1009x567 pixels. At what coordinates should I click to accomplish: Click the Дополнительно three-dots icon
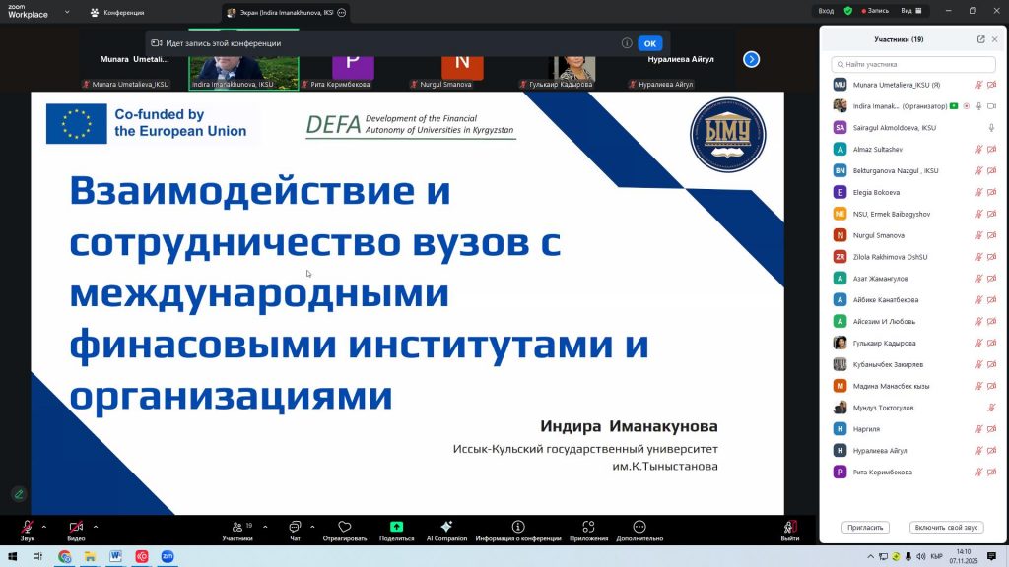coord(639,527)
